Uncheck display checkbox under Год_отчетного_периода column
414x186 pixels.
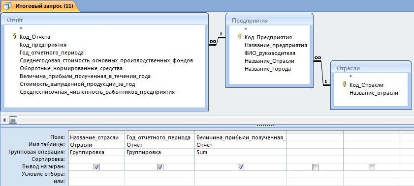(160, 167)
